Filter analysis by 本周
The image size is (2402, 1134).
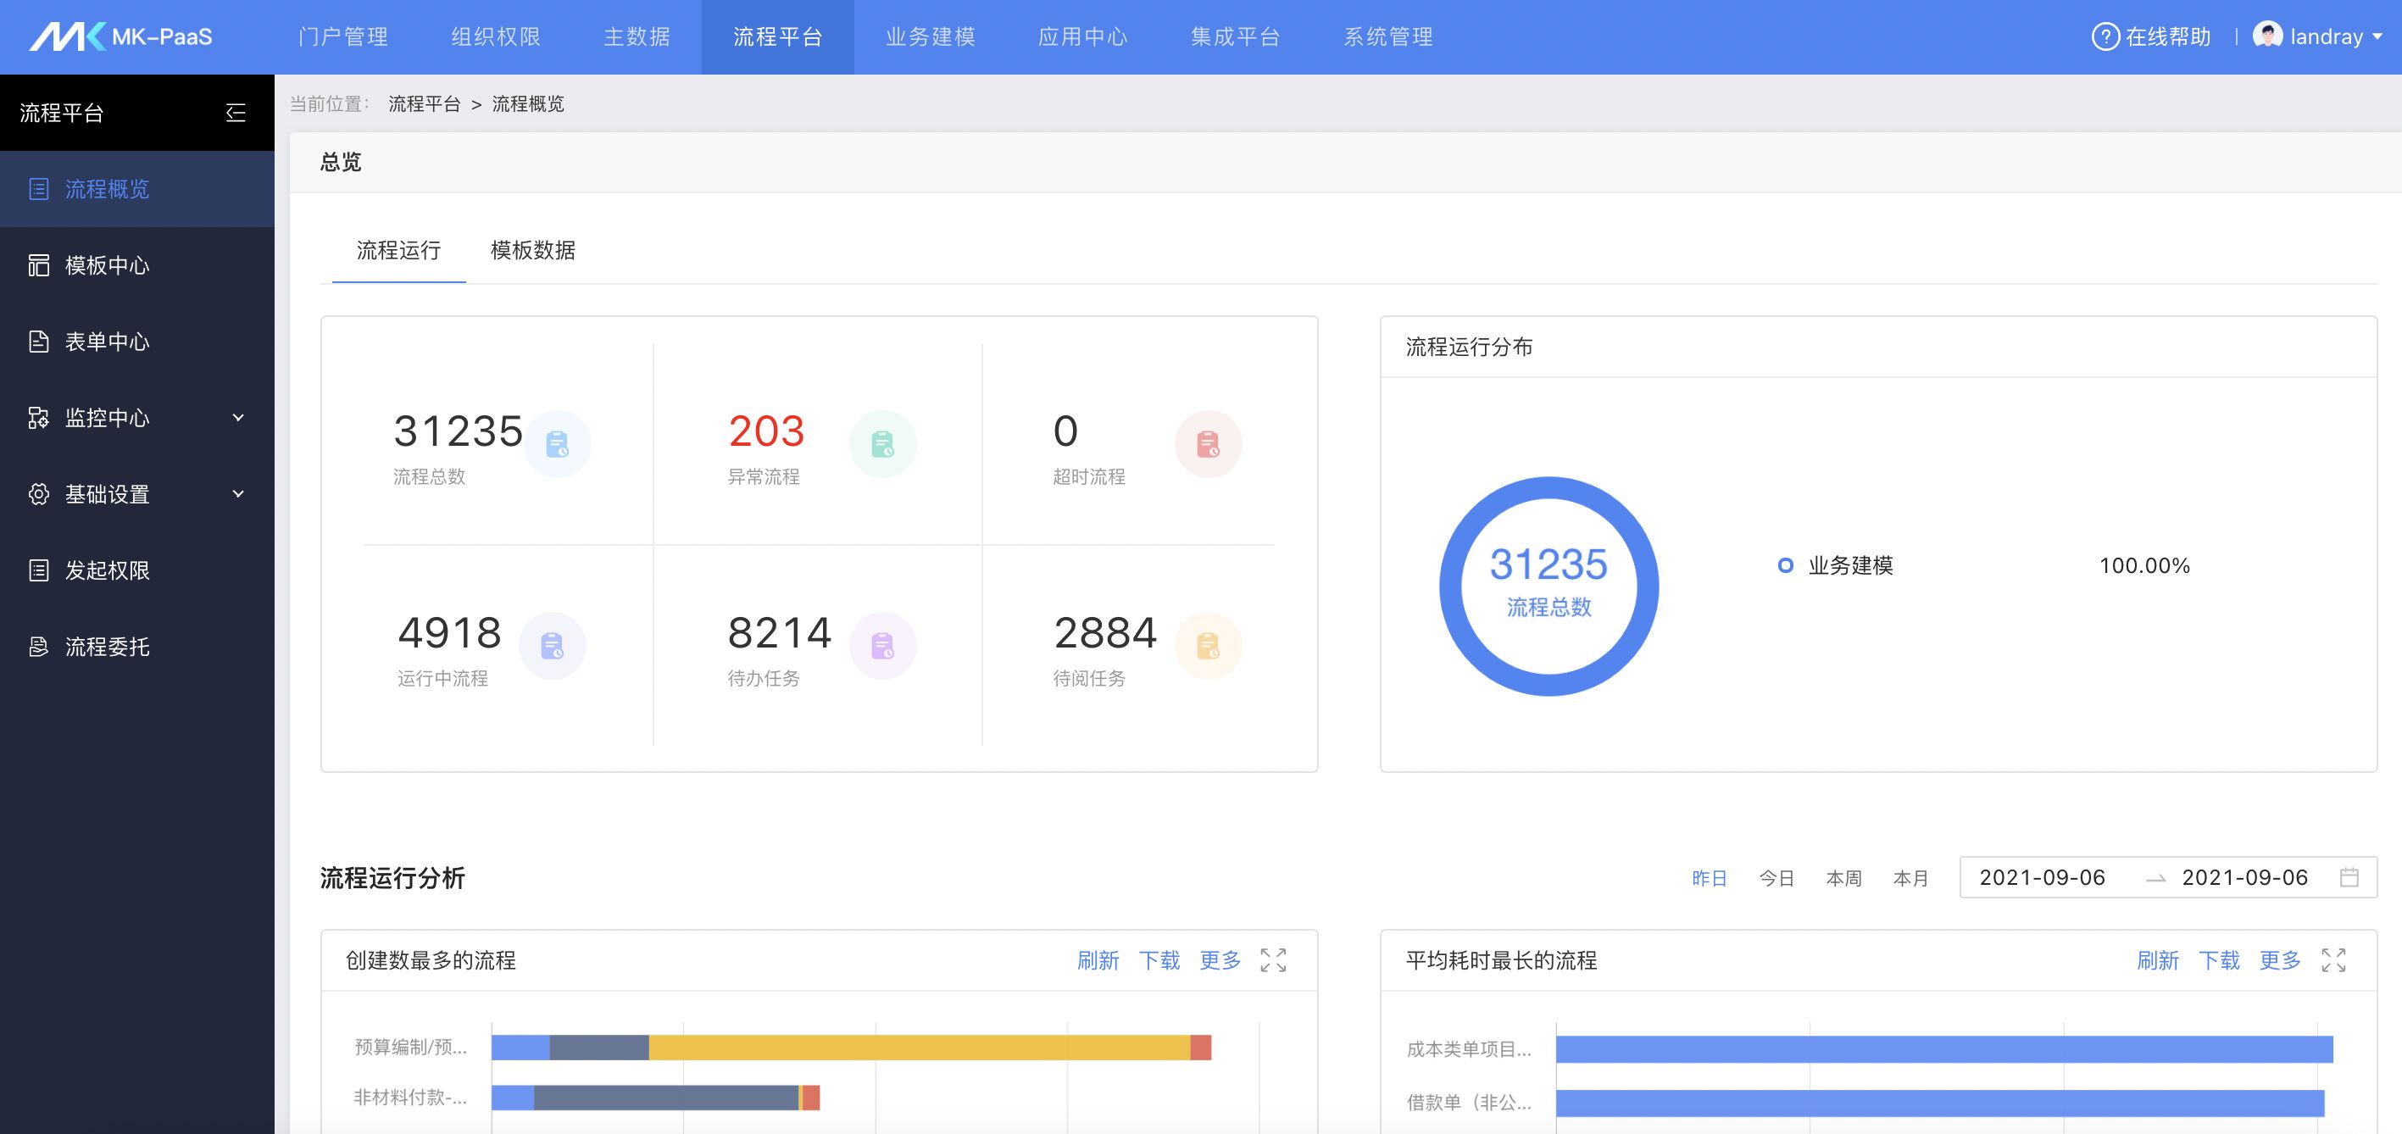[1843, 879]
